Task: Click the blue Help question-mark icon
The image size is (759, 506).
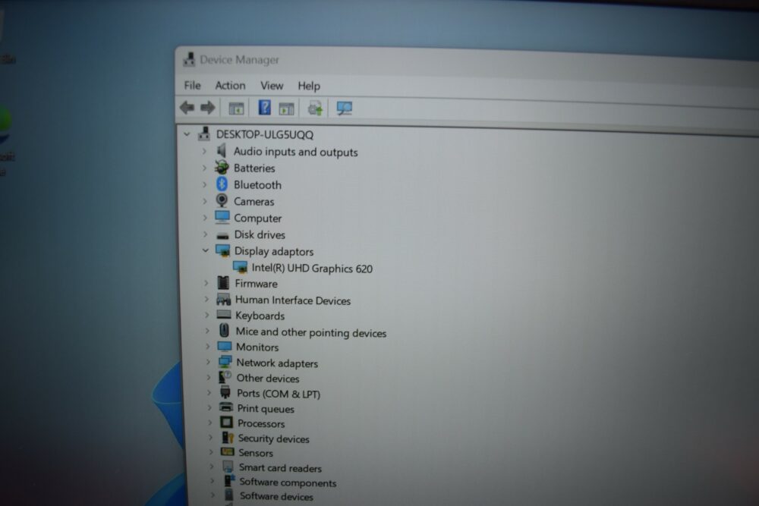Action: [264, 108]
